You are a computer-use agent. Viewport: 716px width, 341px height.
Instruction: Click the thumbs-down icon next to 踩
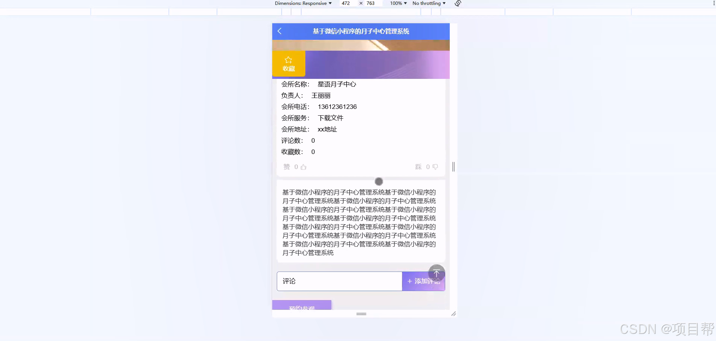point(435,167)
